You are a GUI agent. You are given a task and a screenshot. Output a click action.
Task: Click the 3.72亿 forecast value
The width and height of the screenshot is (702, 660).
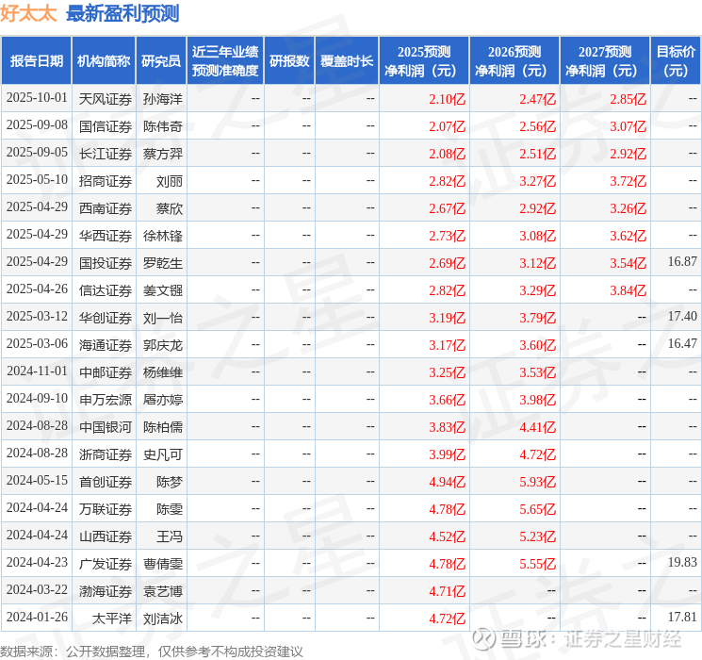click(x=629, y=181)
